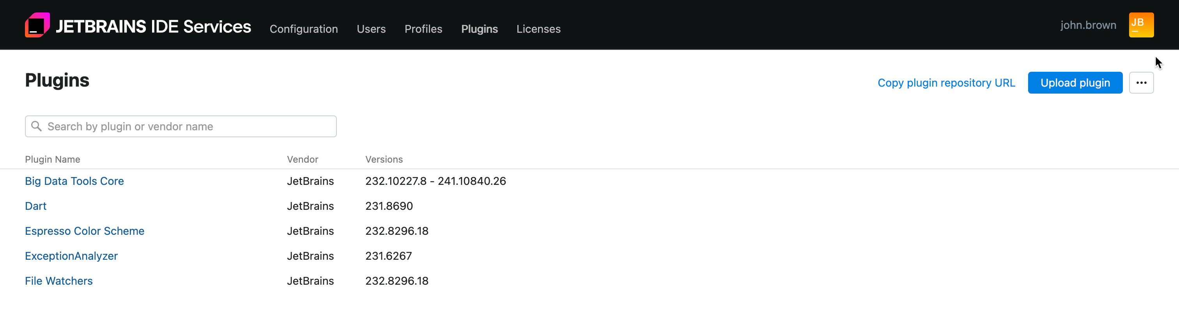Select the Plugins navigation tab
This screenshot has height=312, width=1179.
(x=479, y=29)
